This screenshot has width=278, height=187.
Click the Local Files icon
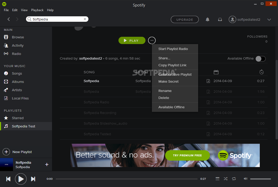(x=6, y=98)
